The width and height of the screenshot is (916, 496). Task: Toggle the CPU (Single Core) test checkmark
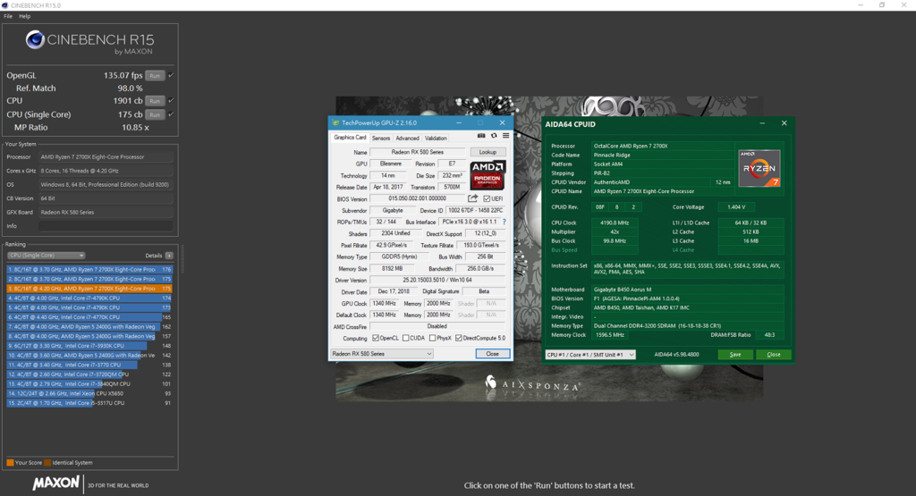tap(171, 114)
